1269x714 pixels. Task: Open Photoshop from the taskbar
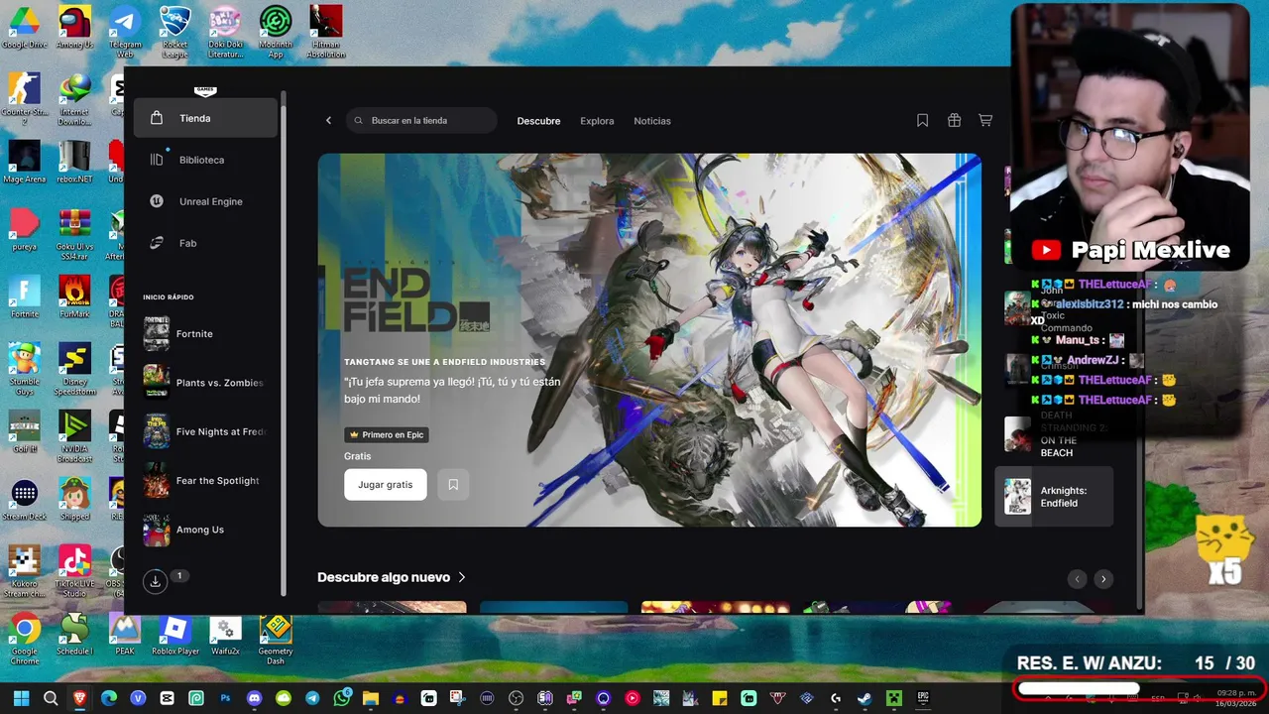point(225,698)
